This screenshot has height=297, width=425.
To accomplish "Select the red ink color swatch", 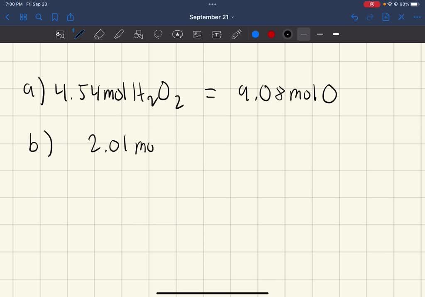I will point(271,34).
